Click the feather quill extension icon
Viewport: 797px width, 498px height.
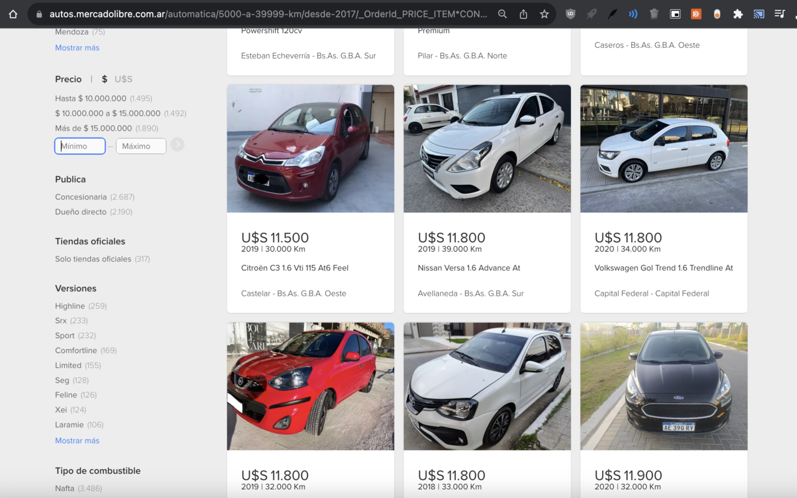612,14
